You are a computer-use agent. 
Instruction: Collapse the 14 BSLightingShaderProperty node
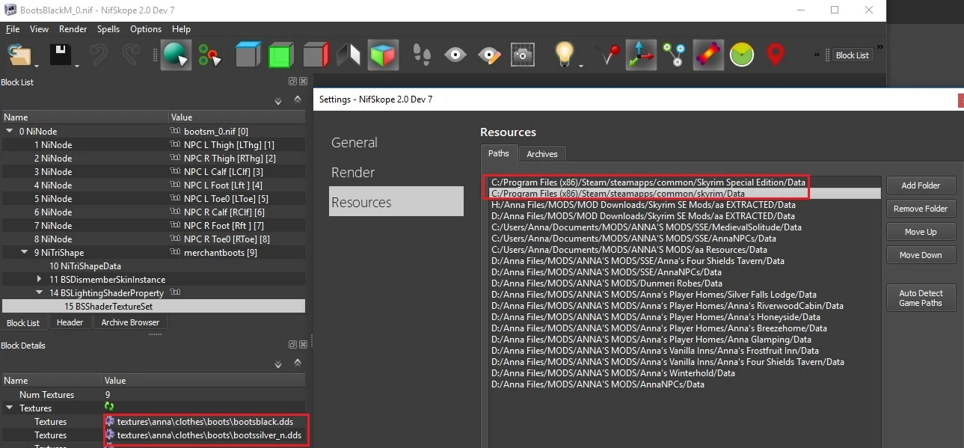pos(40,292)
